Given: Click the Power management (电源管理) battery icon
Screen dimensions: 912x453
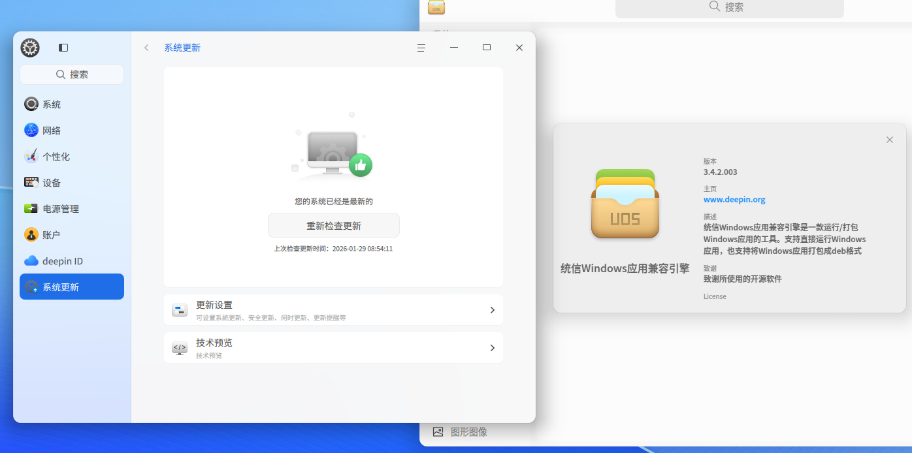Looking at the screenshot, I should (x=31, y=208).
